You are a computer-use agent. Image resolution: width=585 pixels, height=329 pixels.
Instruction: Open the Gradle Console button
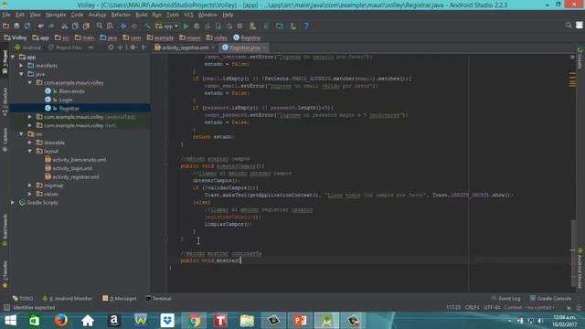550,299
